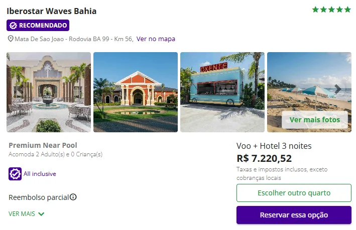Click the All inclusive badge icon
This screenshot has width=356, height=230.
point(15,174)
